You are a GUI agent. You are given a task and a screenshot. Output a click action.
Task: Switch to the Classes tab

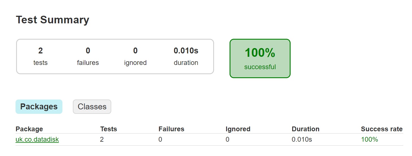pyautogui.click(x=92, y=107)
